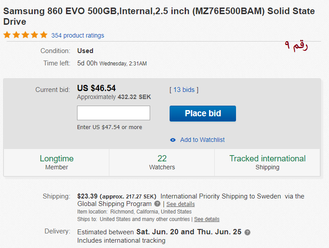Click the Enter US $47.54 or more hint
The image size is (329, 248).
[x=109, y=127]
